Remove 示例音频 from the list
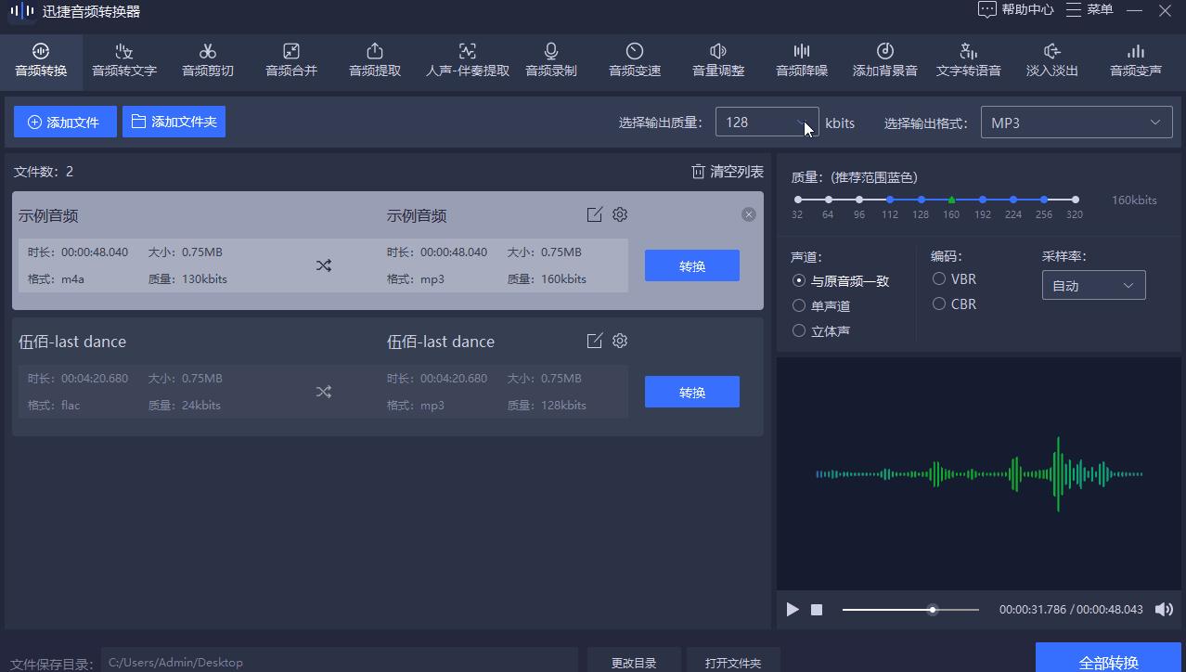 pyautogui.click(x=749, y=214)
